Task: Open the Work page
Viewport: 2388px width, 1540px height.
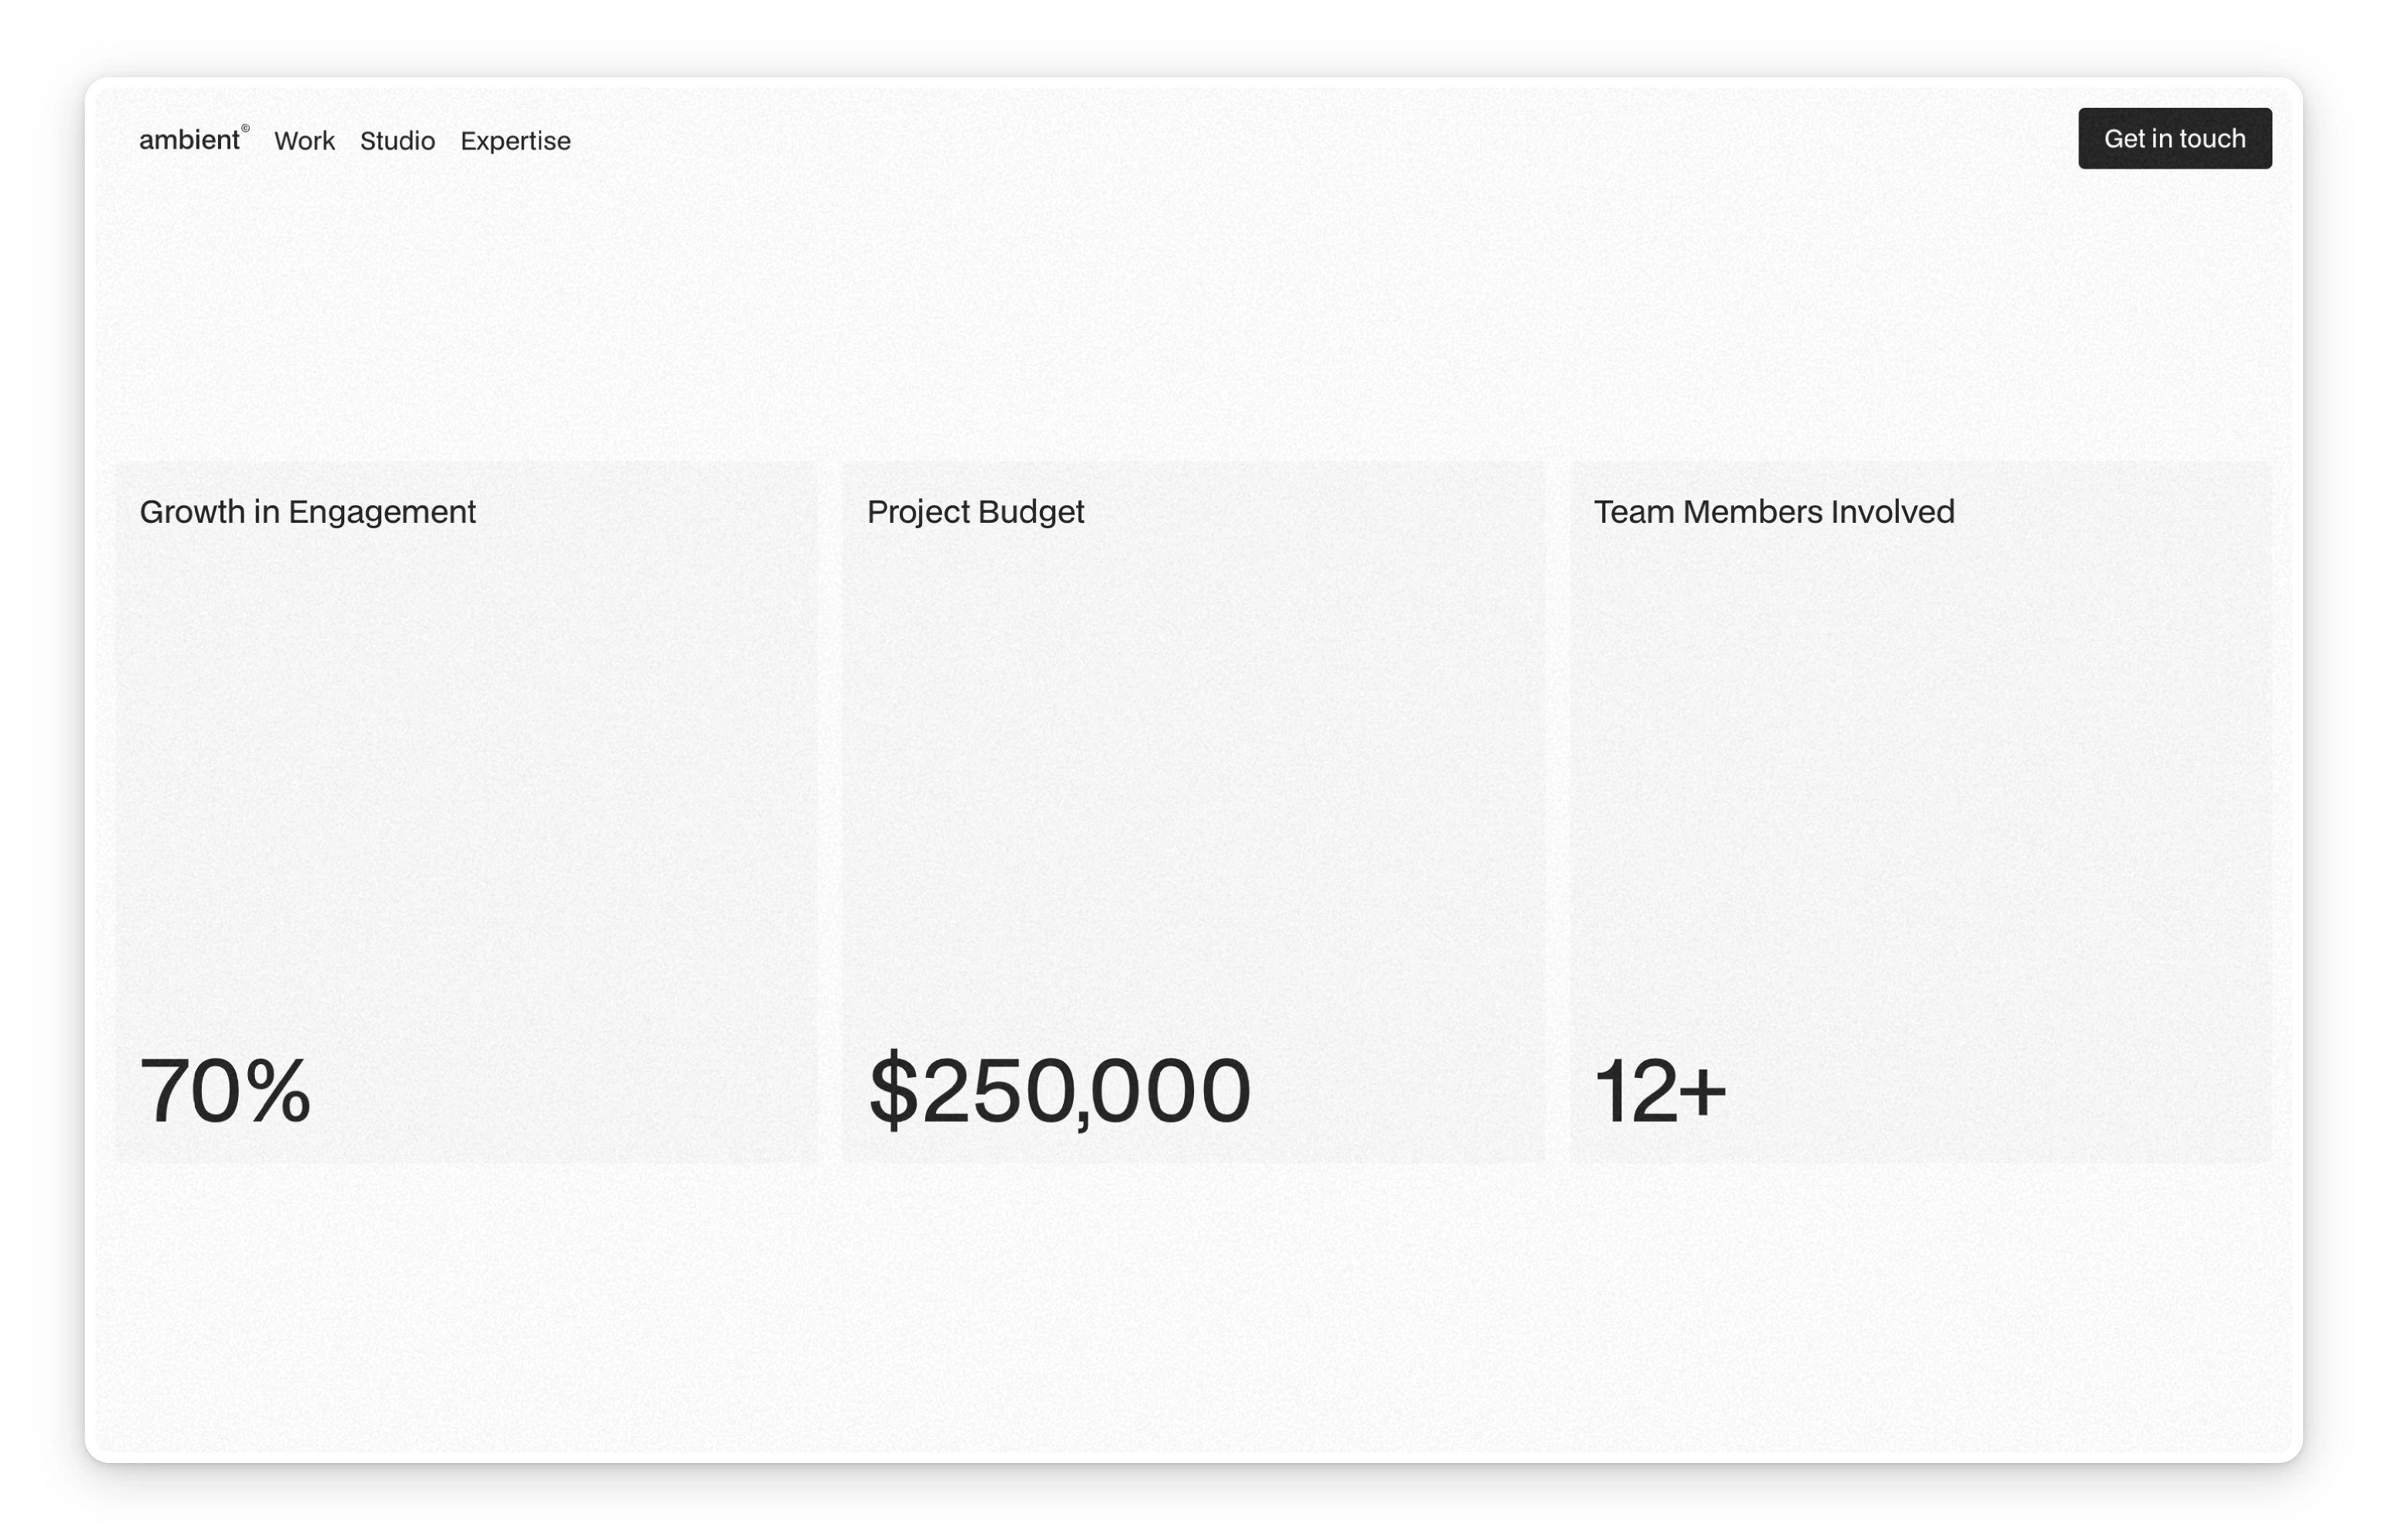Action: coord(304,141)
